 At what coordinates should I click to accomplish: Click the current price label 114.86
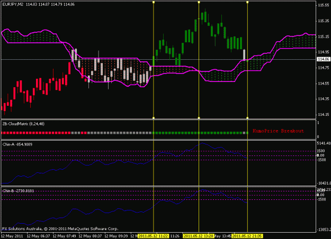pos(324,59)
